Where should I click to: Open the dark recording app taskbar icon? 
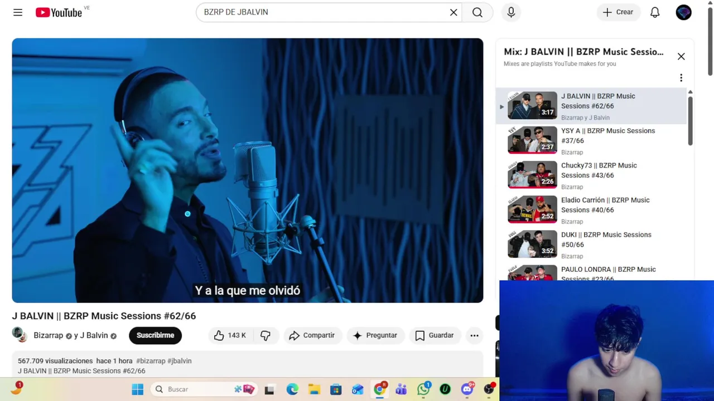tap(489, 389)
